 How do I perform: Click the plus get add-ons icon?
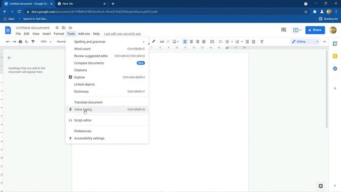[x=335, y=88]
